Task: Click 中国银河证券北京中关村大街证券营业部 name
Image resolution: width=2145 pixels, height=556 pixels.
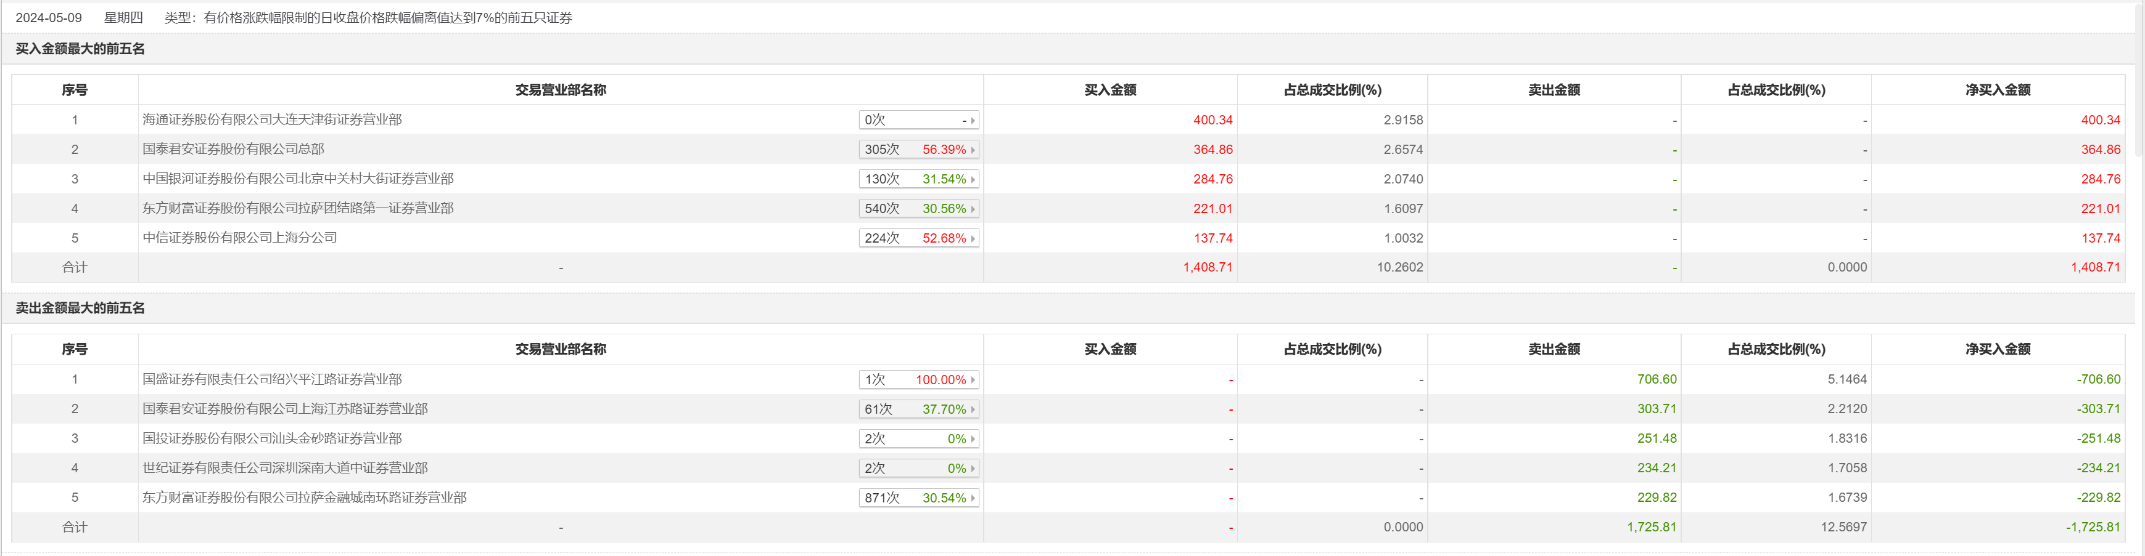Action: click(x=297, y=179)
